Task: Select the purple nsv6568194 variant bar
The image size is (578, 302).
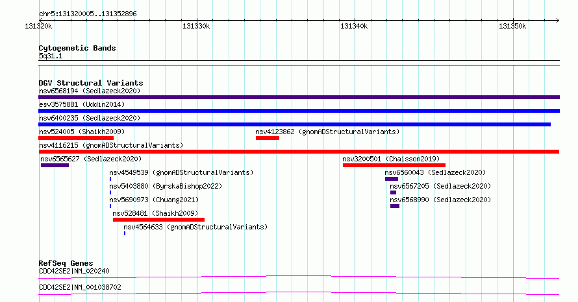Action: tap(299, 97)
